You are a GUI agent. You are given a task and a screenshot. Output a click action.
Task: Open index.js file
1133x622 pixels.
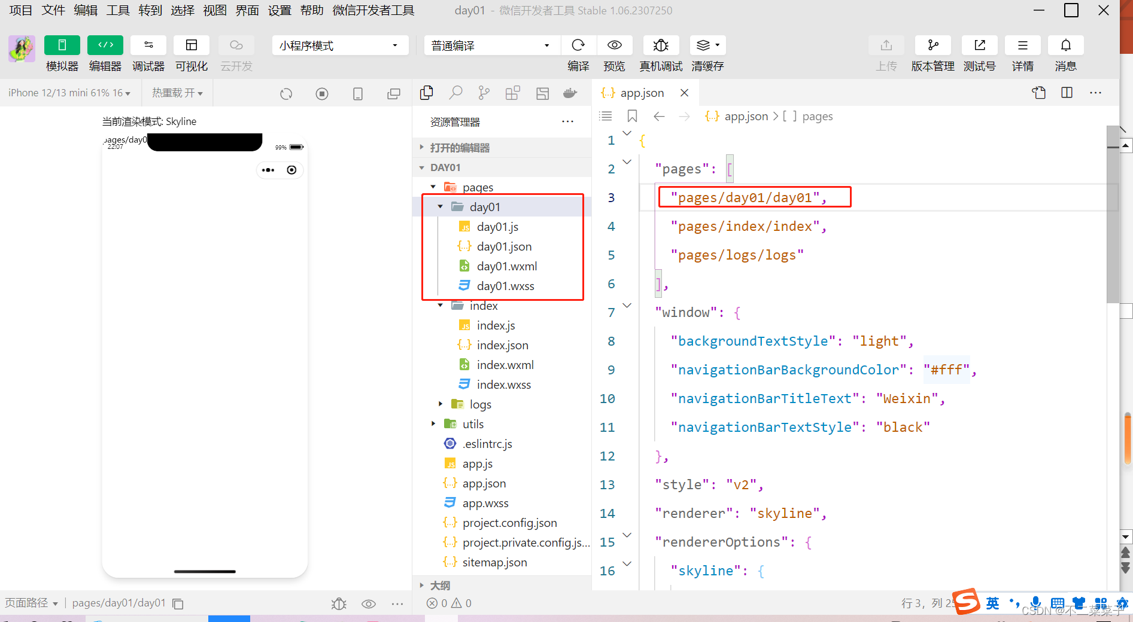coord(496,325)
